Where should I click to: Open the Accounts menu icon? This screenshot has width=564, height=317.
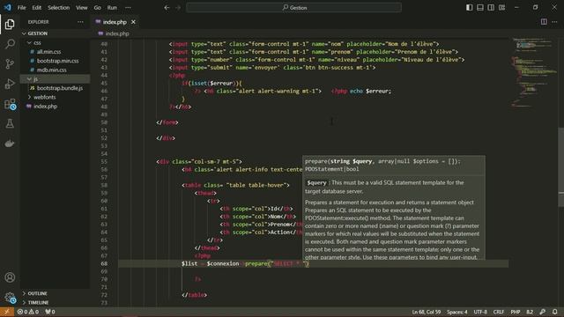[10, 277]
